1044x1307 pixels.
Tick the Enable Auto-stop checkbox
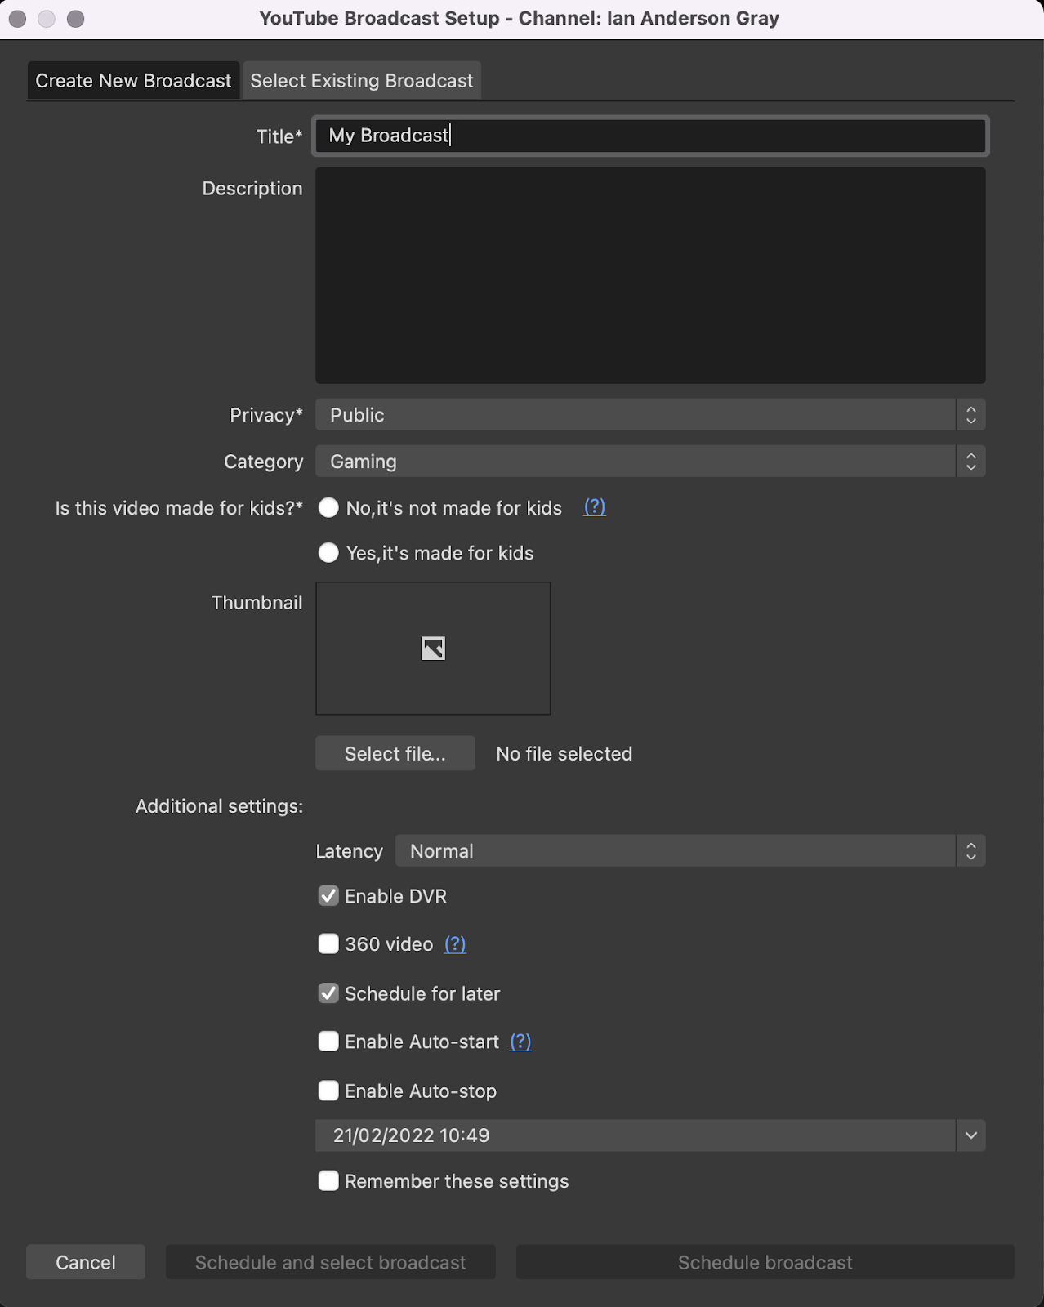328,1091
